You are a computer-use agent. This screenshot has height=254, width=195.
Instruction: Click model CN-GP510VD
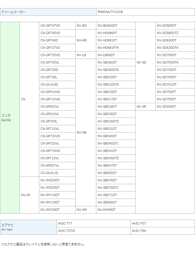57,92
